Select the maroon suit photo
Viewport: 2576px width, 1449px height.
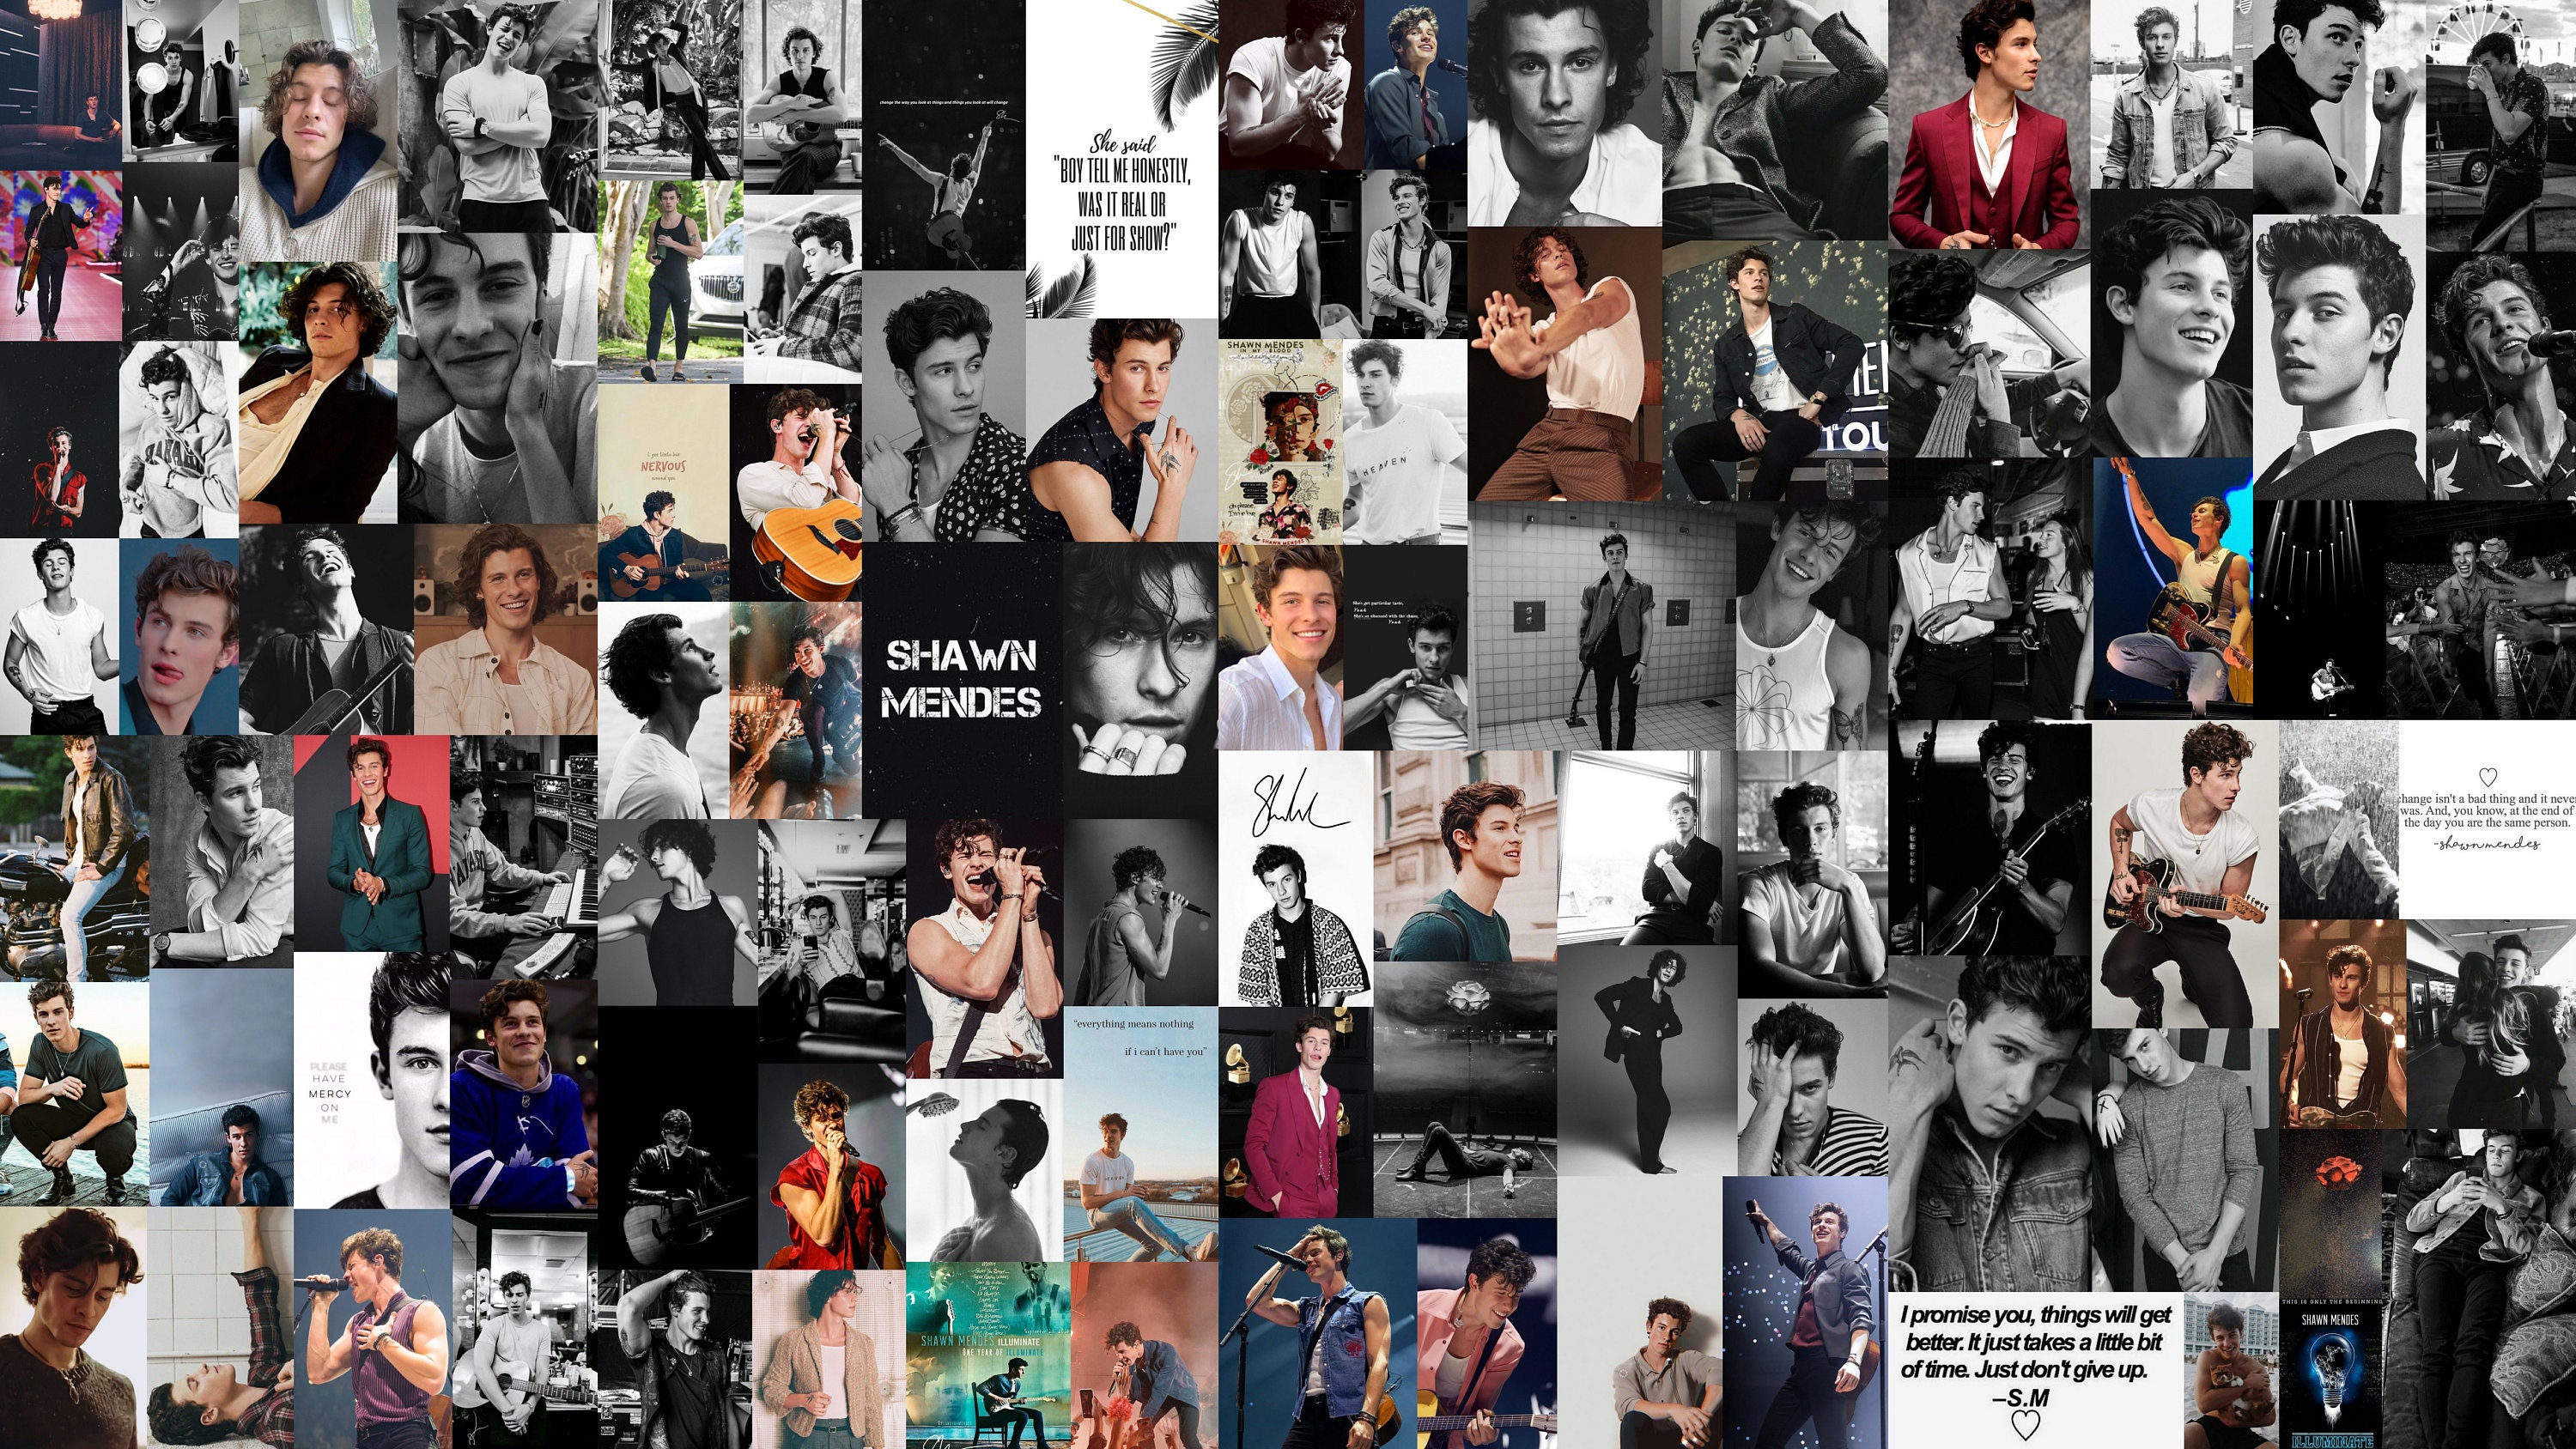click(x=1988, y=125)
